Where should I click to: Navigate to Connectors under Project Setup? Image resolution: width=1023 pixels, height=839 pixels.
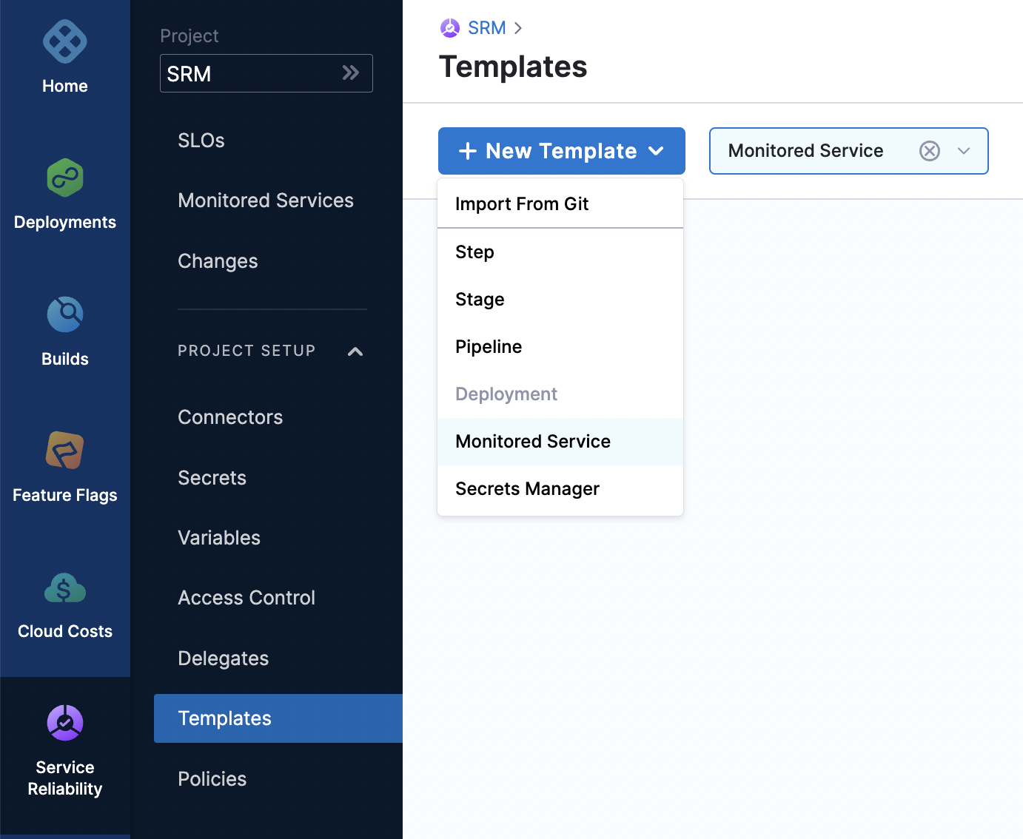click(230, 417)
